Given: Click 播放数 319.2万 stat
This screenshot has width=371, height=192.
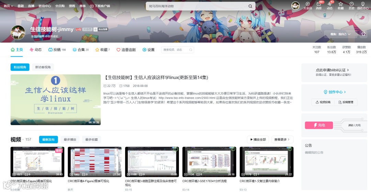Looking at the screenshot, I should click(361, 50).
